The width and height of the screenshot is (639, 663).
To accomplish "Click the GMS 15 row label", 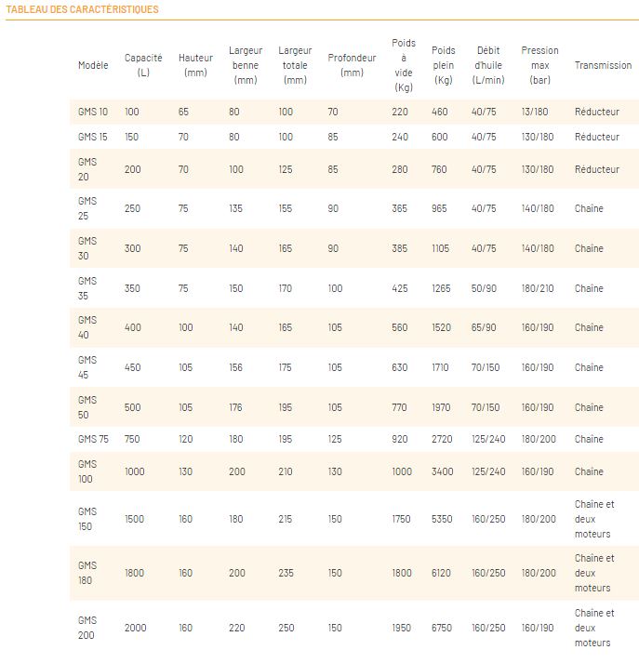I will (x=93, y=137).
